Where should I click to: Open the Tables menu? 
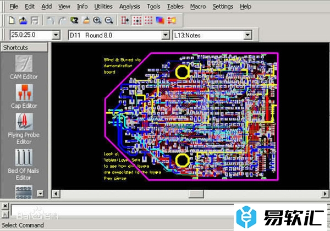click(x=175, y=7)
